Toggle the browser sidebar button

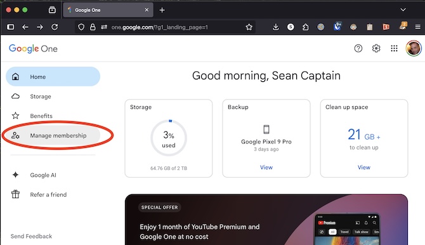(11, 27)
